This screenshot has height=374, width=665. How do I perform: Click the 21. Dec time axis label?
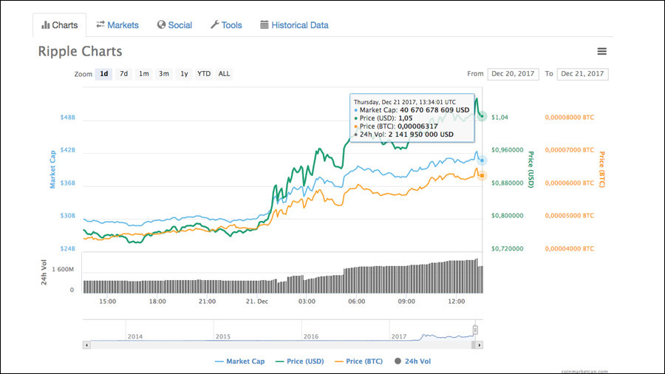(x=257, y=302)
